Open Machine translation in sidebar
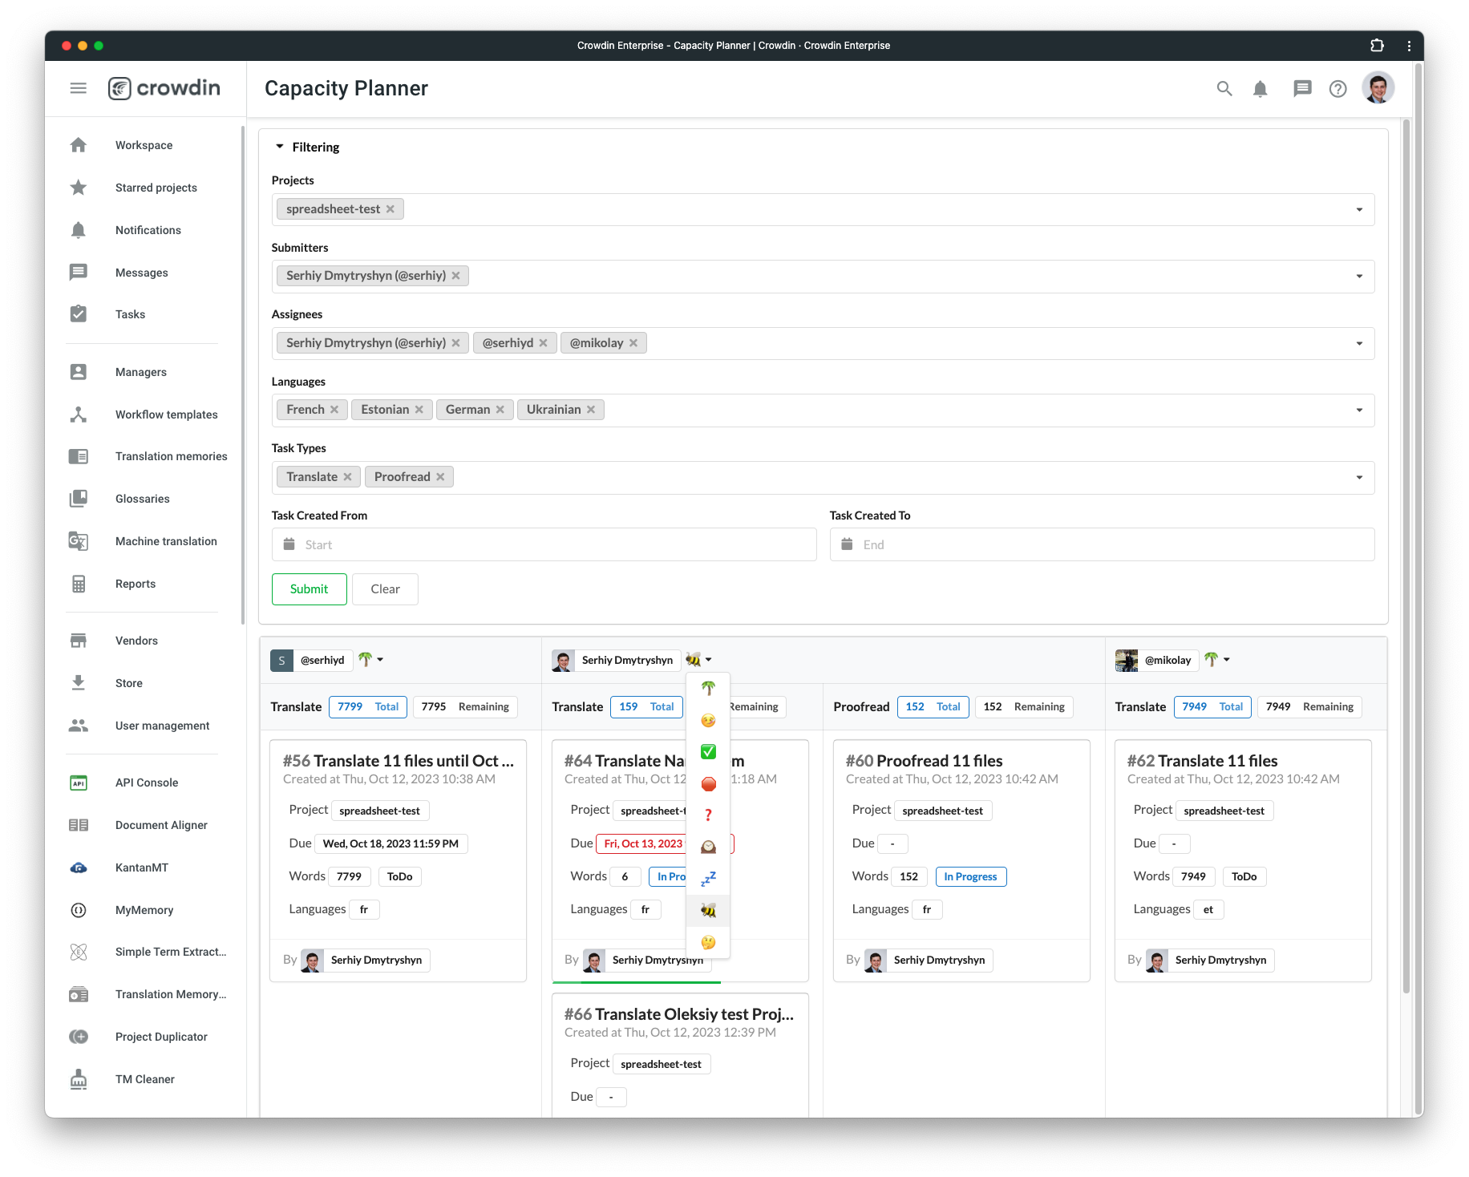The width and height of the screenshot is (1469, 1177). coord(166,541)
